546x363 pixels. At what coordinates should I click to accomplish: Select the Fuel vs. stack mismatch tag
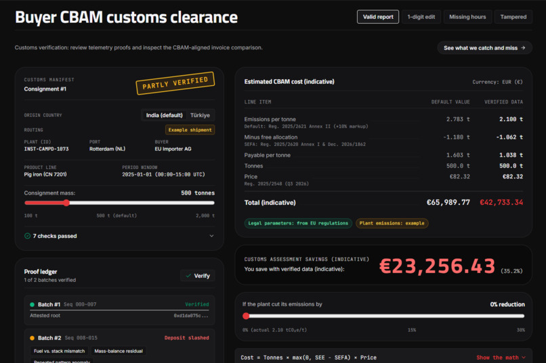(59, 352)
